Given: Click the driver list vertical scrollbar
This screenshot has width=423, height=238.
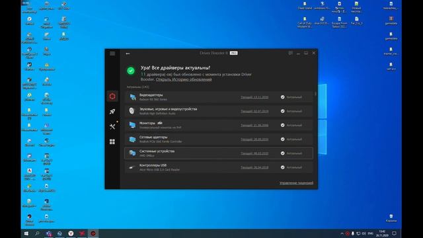Looking at the screenshot, I should (315, 94).
